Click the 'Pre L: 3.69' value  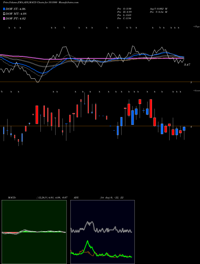click(124, 15)
